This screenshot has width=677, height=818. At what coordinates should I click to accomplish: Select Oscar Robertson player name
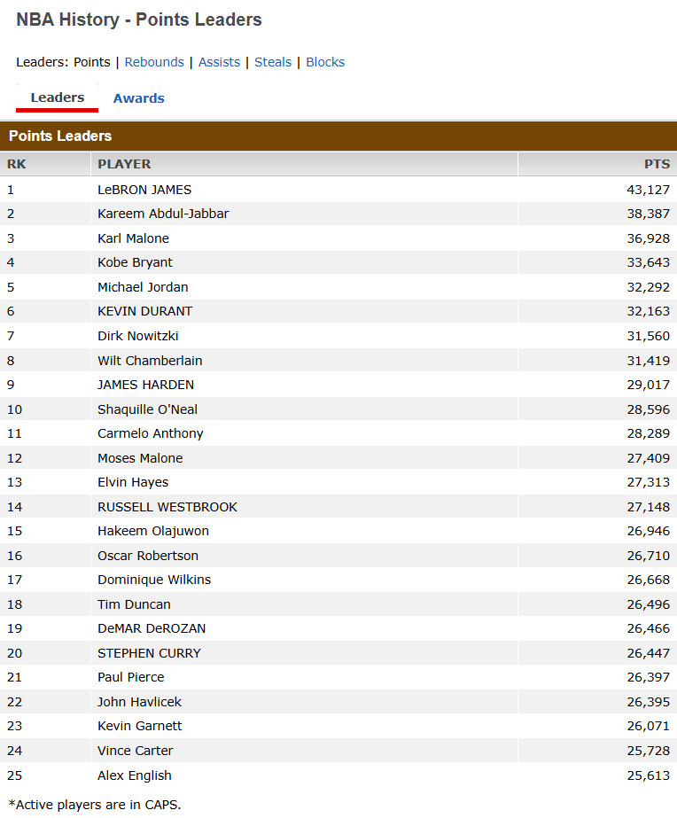(148, 556)
